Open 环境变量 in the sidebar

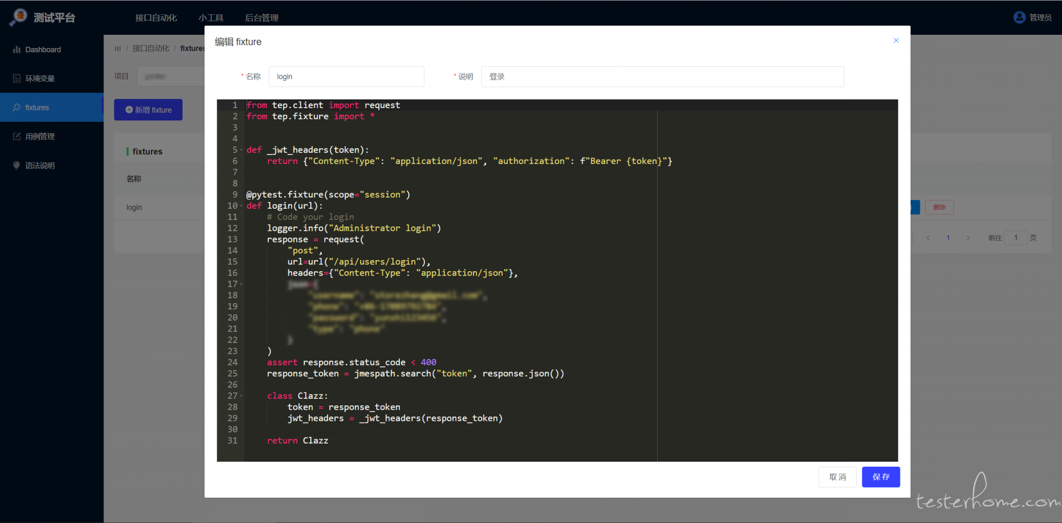tap(51, 78)
